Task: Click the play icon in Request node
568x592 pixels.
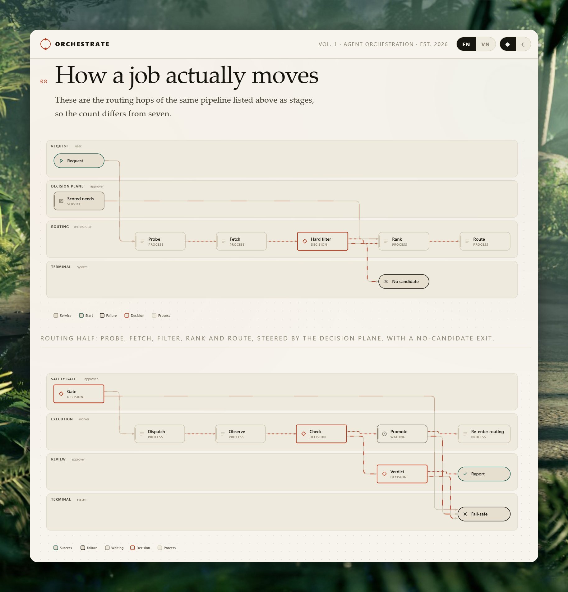Action: click(61, 161)
